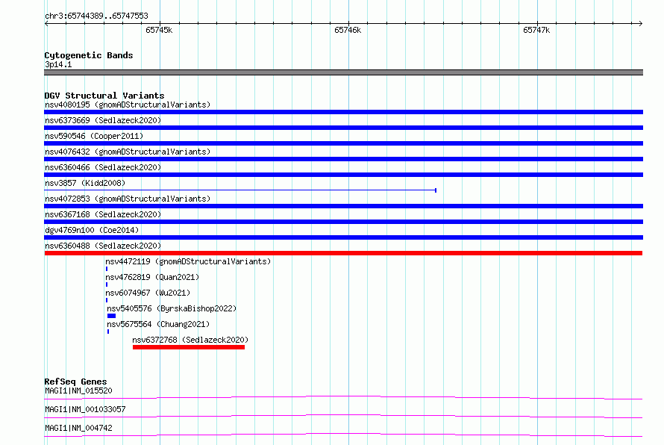Viewport: 664px width, 445px height.
Task: Click the blue bar under nsv6367168
Action: (343, 222)
